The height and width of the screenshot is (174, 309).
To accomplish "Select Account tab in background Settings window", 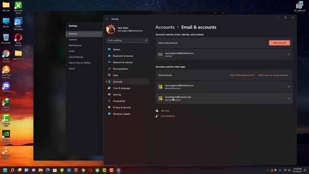I will point(84,34).
